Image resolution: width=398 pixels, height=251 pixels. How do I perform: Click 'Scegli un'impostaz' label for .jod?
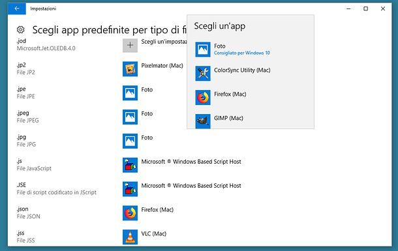point(164,42)
